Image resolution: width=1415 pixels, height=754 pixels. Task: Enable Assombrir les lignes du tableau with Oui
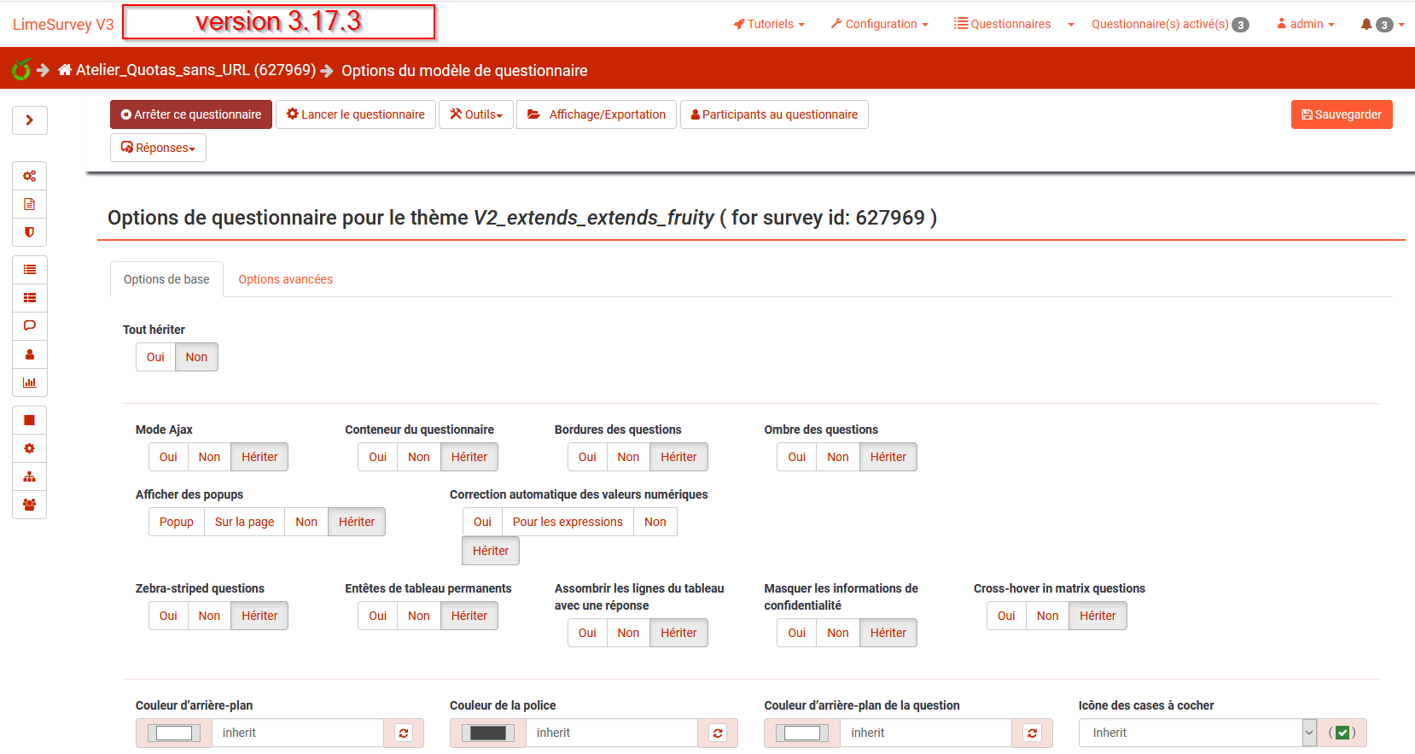point(587,633)
